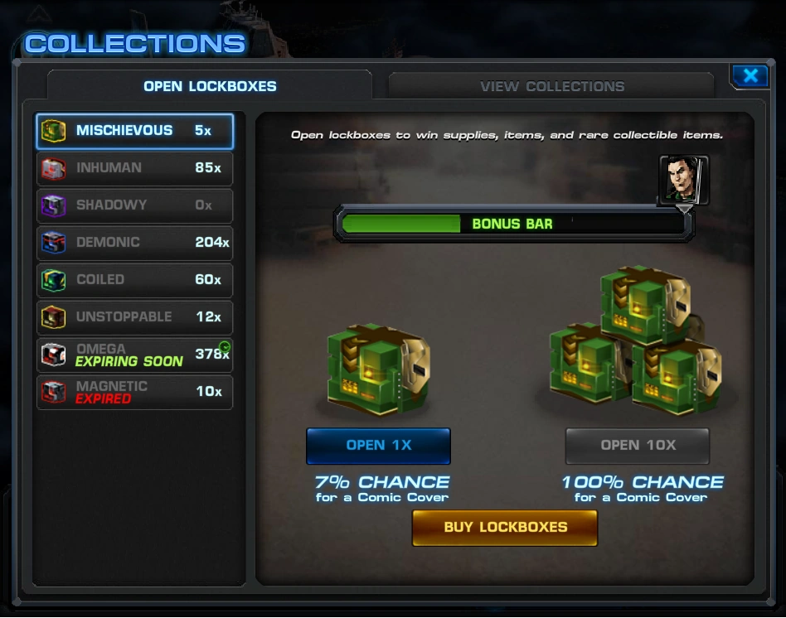
Task: Click the Buy Lockboxes button
Action: (505, 528)
